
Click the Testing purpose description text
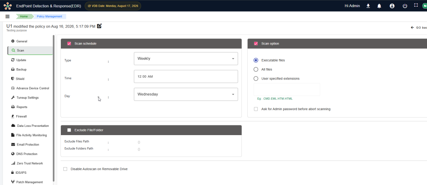click(x=17, y=30)
